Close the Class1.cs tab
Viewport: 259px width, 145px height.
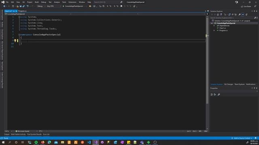pos(16,11)
